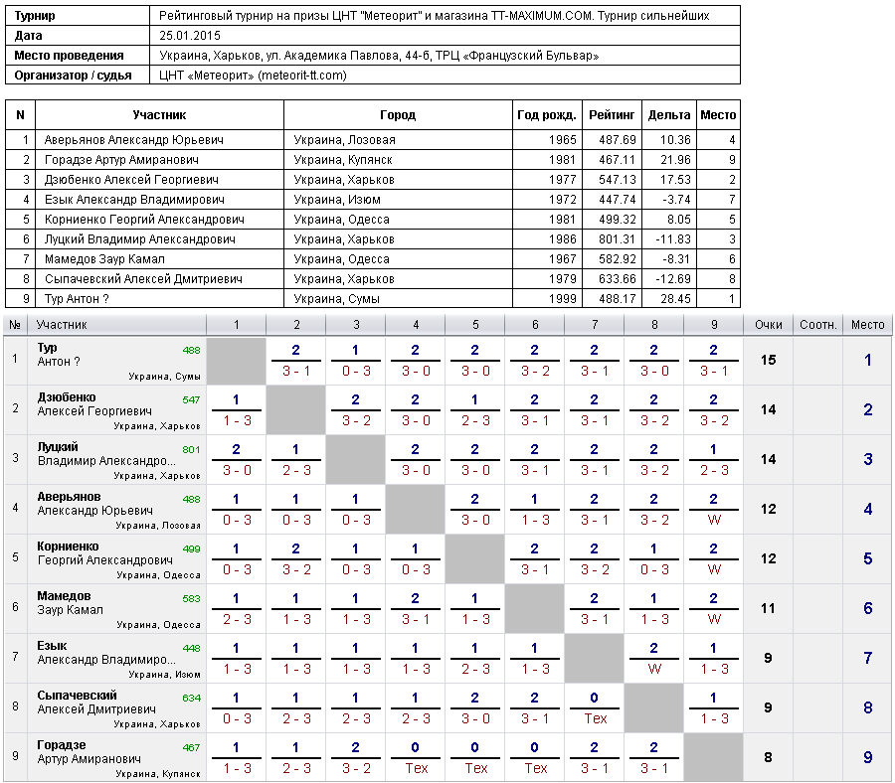The image size is (895, 783).
Task: Click delta value 28.45
Action: point(675,299)
